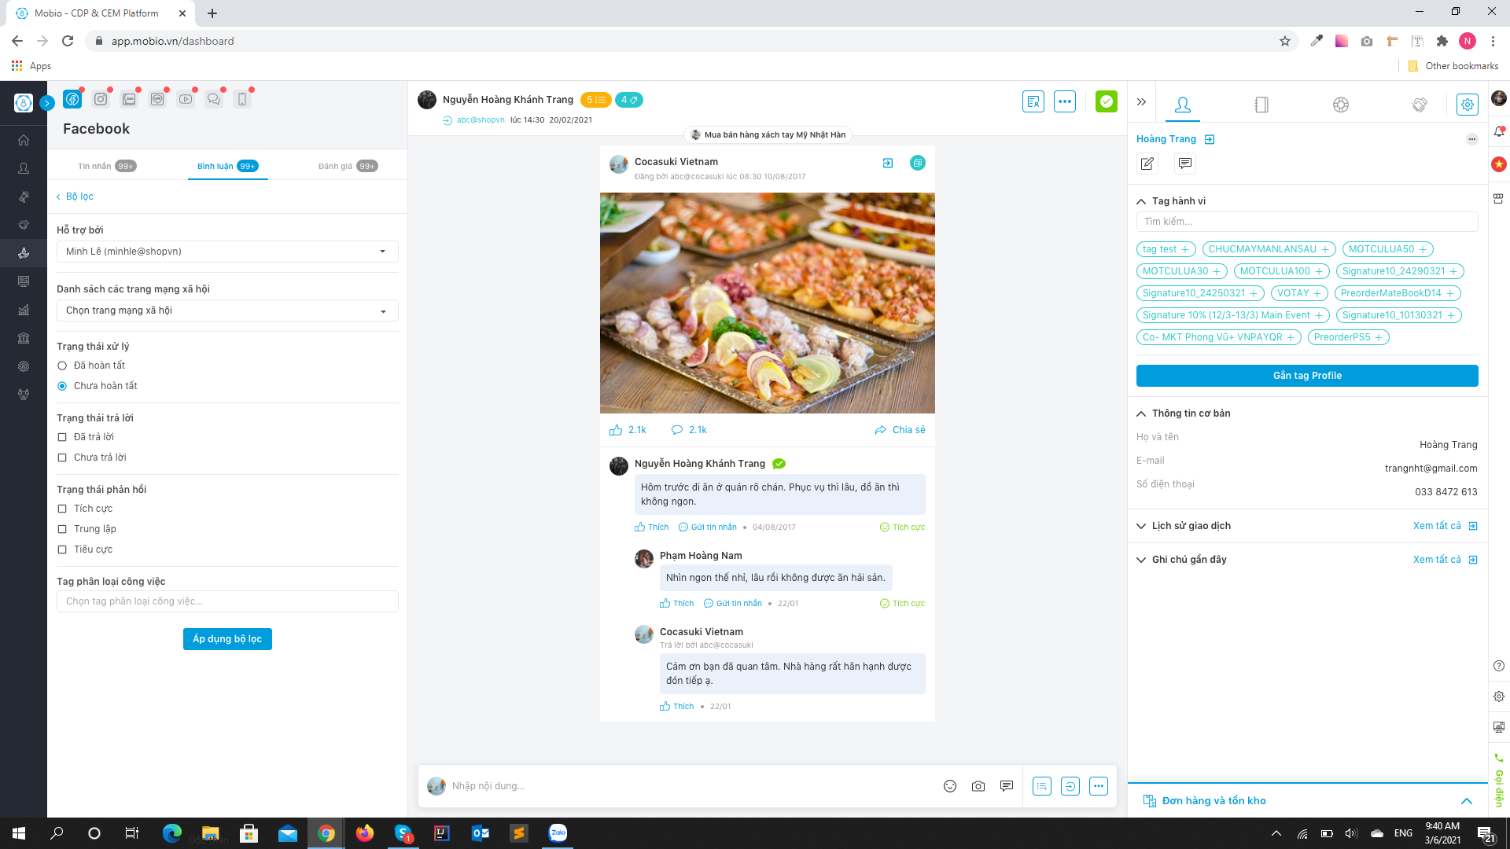The width and height of the screenshot is (1510, 849).
Task: Click camera icon to attach photo
Action: point(978,786)
